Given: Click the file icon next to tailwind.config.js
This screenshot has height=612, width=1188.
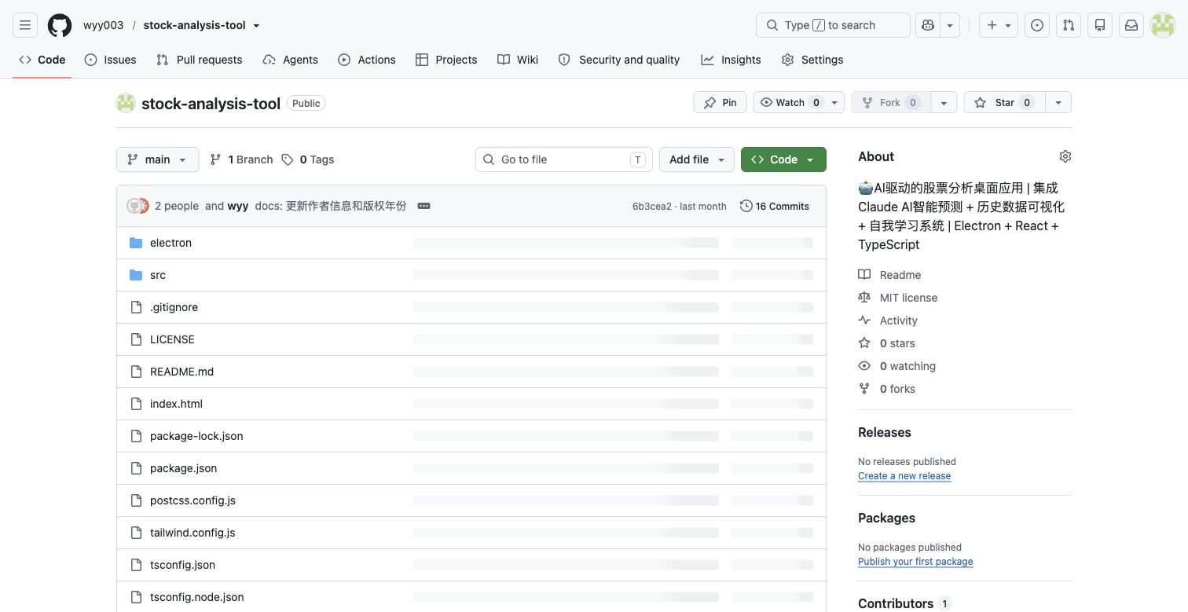Looking at the screenshot, I should 136,533.
